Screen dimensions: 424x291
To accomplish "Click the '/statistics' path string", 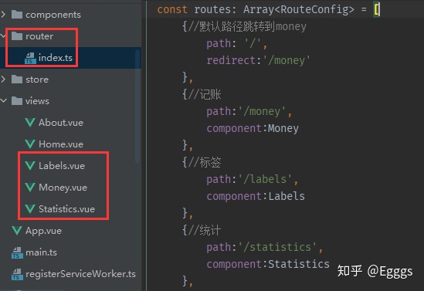I will click(277, 247).
